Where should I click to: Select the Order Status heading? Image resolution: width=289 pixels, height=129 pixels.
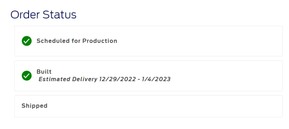pos(44,15)
